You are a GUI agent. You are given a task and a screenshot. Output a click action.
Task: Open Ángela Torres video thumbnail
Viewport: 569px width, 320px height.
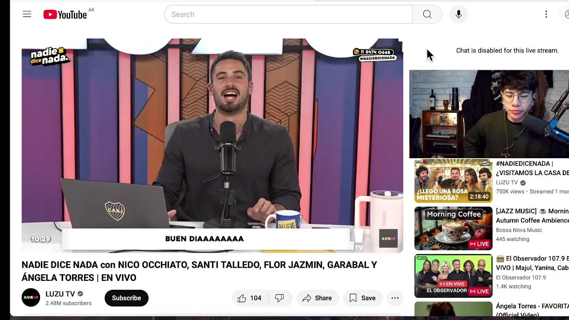[x=453, y=309]
